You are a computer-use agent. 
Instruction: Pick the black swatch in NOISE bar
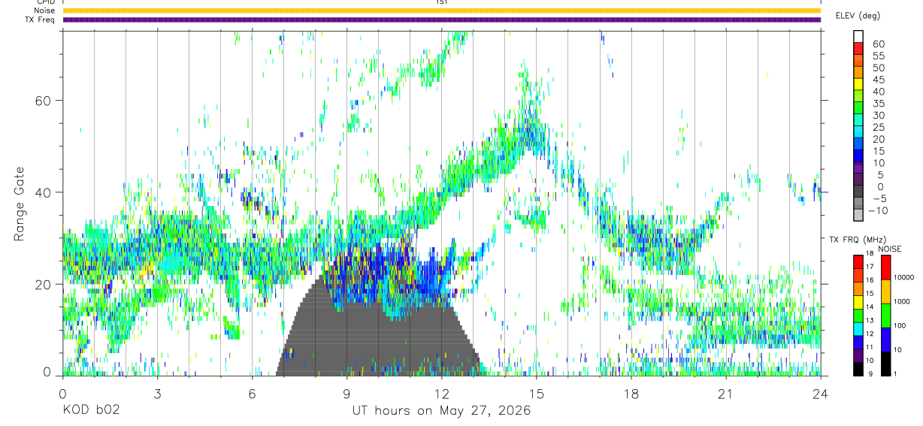(x=885, y=363)
